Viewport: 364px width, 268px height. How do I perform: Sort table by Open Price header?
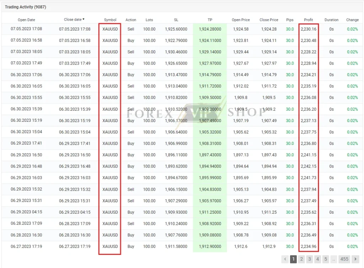tap(241, 20)
